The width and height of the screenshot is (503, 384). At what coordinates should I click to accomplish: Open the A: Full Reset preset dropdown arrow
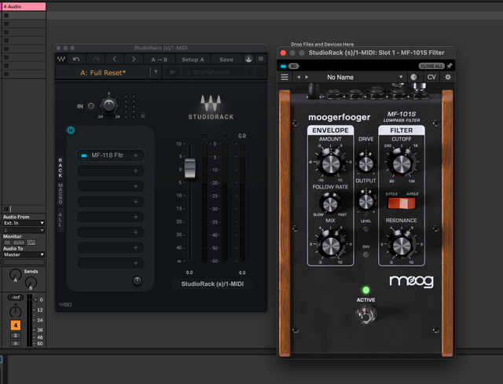156,71
